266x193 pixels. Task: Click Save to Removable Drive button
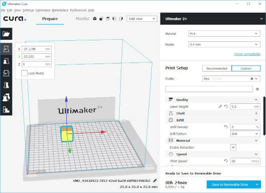pos(230,184)
